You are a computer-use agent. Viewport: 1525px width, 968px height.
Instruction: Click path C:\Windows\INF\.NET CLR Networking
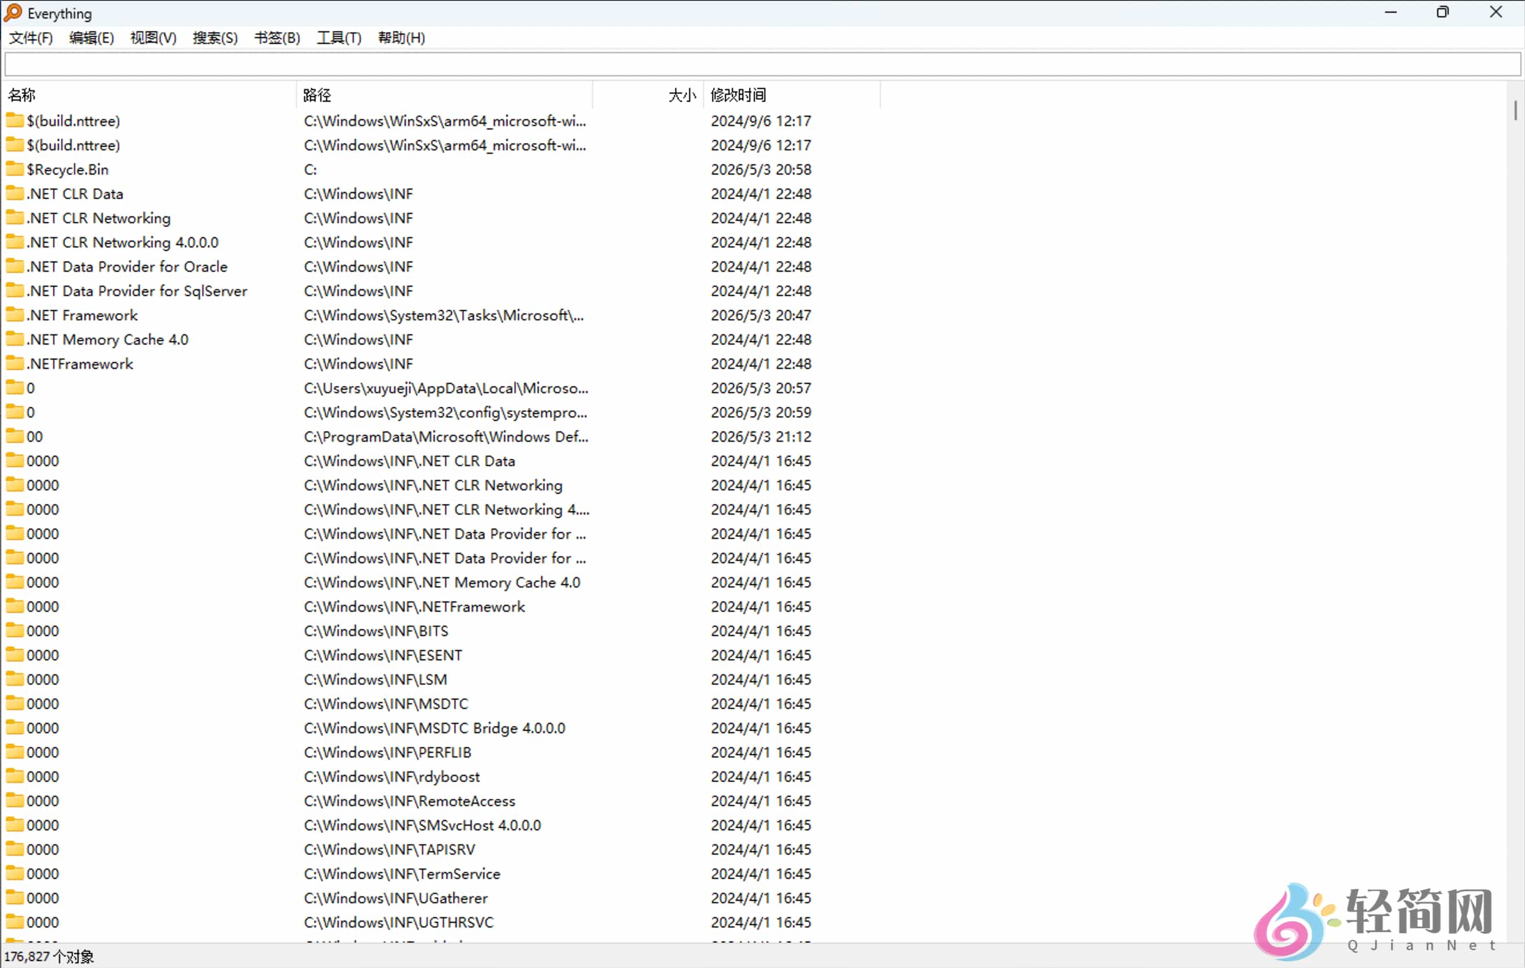tap(433, 485)
